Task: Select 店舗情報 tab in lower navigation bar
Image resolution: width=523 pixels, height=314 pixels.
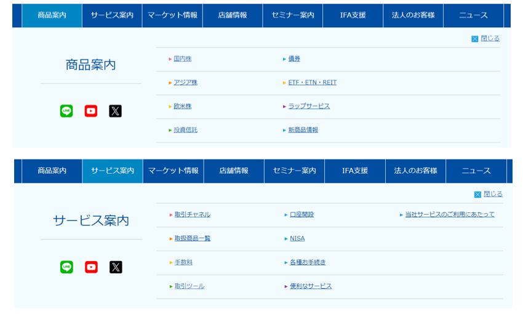Action: tap(234, 171)
